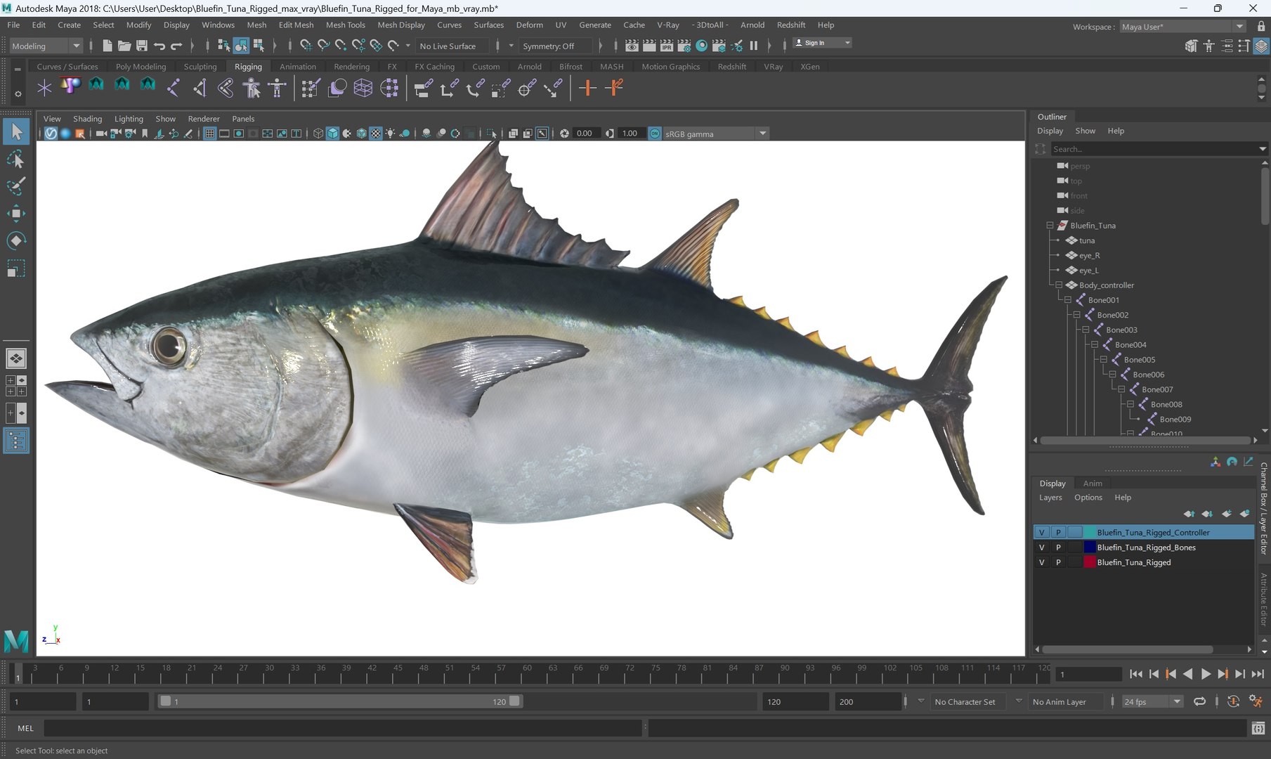The width and height of the screenshot is (1271, 759).
Task: Click the teal color swatch of Bluefin_Tuna_Rigged_Controller layer
Action: click(x=1090, y=533)
